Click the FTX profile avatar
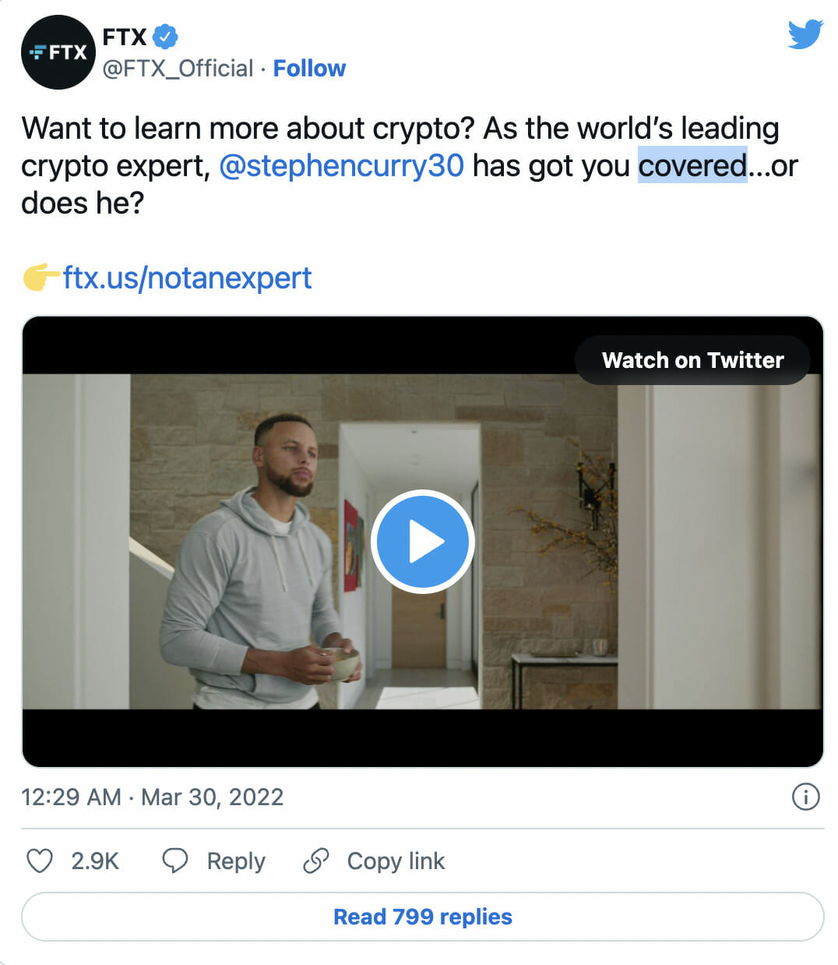The image size is (838, 965). [58, 52]
